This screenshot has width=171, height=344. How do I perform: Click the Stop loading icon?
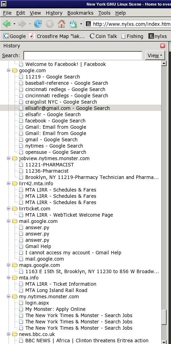(50, 24)
